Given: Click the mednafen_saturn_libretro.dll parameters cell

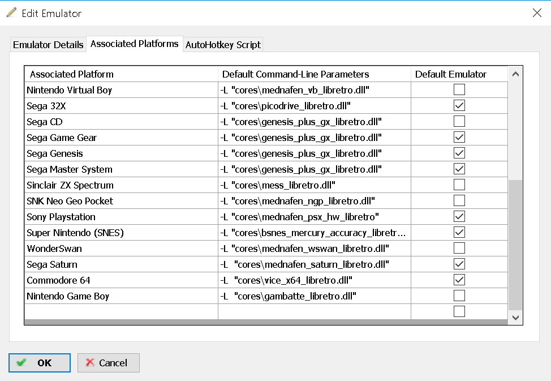Looking at the screenshot, I should point(315,264).
